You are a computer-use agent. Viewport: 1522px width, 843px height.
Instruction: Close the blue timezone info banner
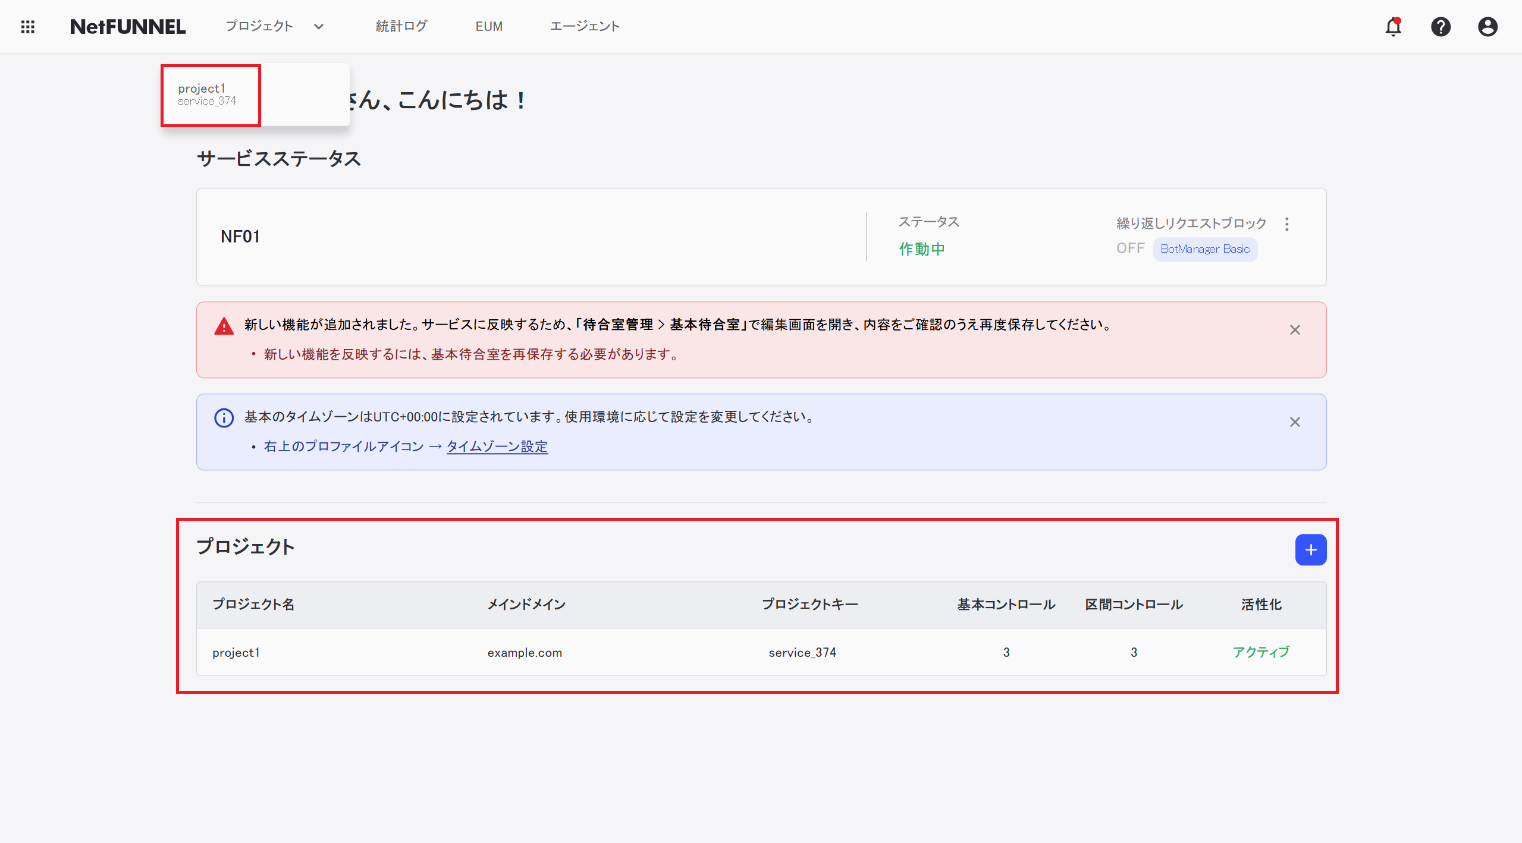[1295, 422]
